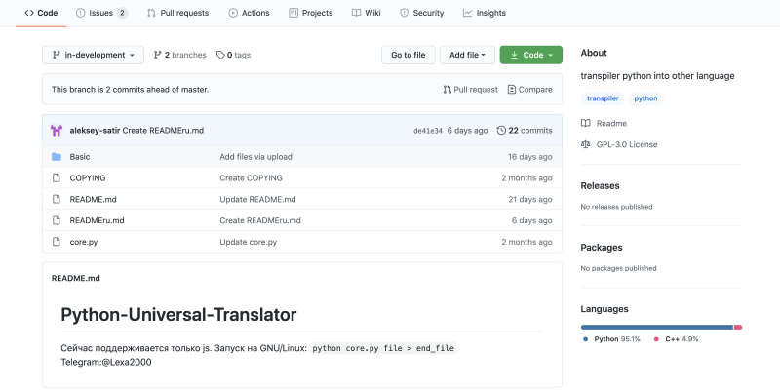Click the GPL-3.0 License scale icon
Screen dimensions: 780x390
[x=585, y=144]
